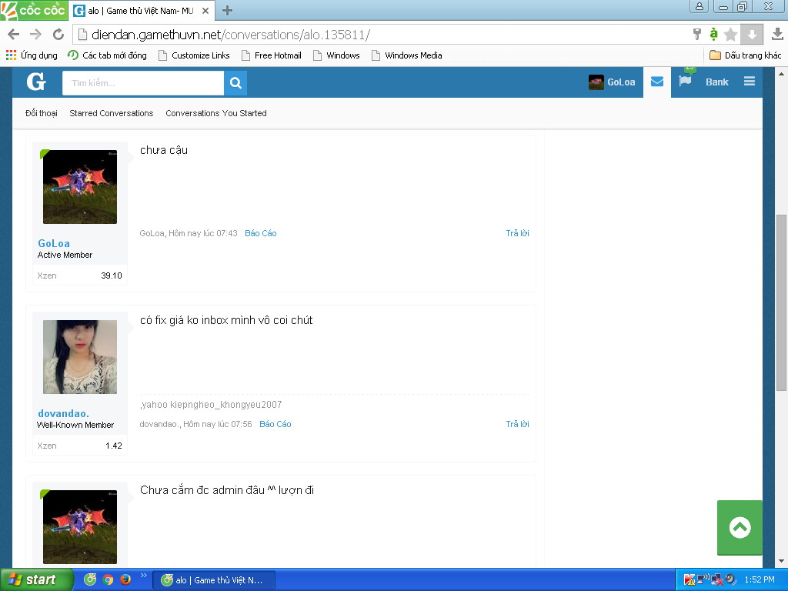
Task: Close the alo Game thủ tab
Action: tap(205, 11)
